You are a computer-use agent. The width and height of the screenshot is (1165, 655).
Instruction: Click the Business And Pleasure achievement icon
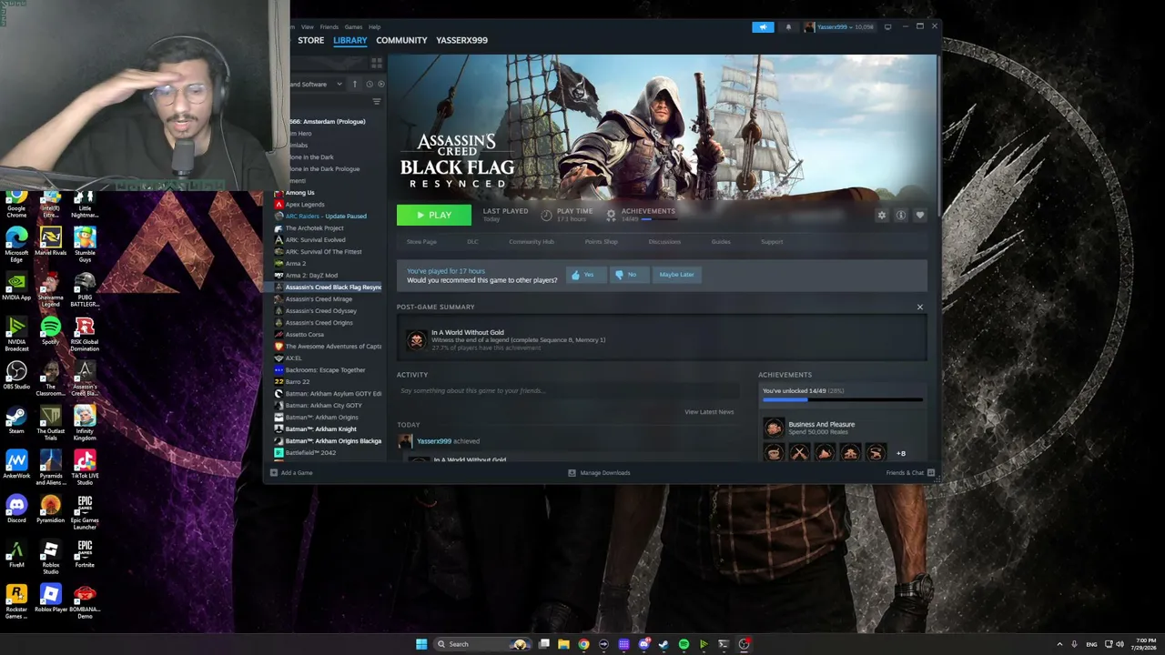coord(774,428)
